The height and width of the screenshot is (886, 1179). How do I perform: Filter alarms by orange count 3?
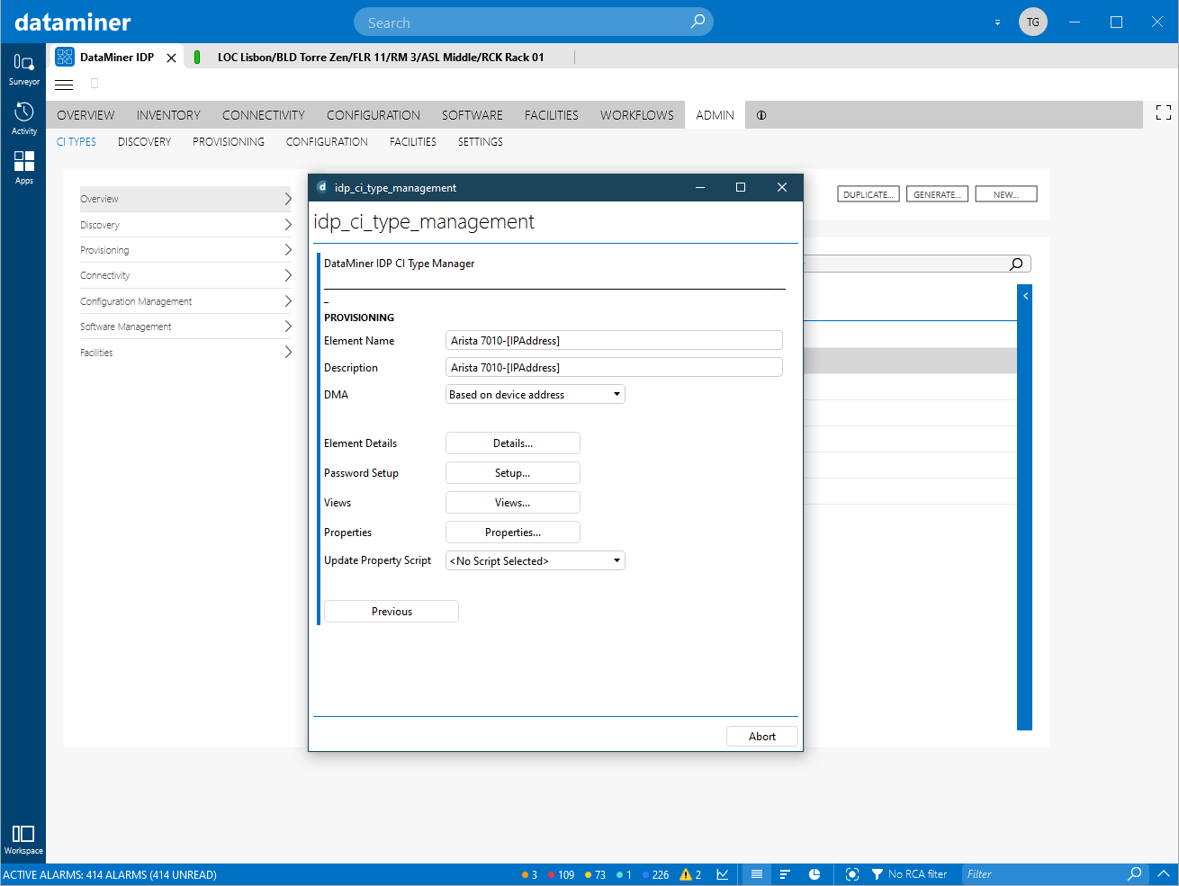529,874
